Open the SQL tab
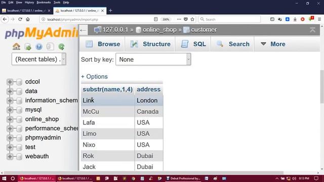The height and width of the screenshot is (182, 324). click(x=193, y=44)
